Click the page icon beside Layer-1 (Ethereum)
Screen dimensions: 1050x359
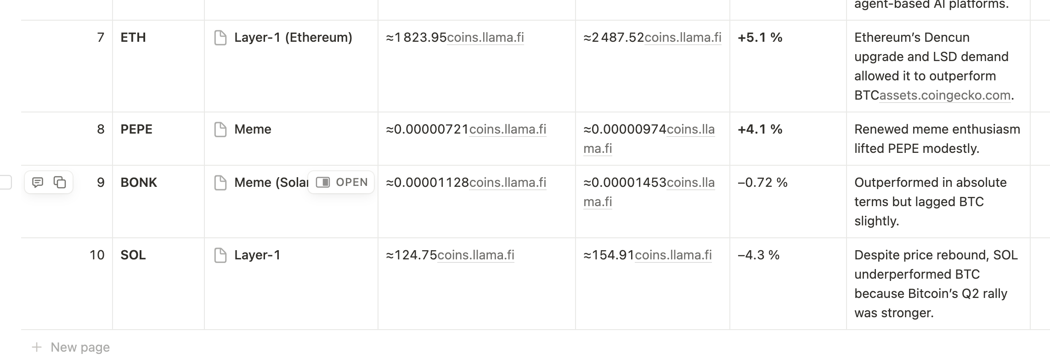coord(220,38)
